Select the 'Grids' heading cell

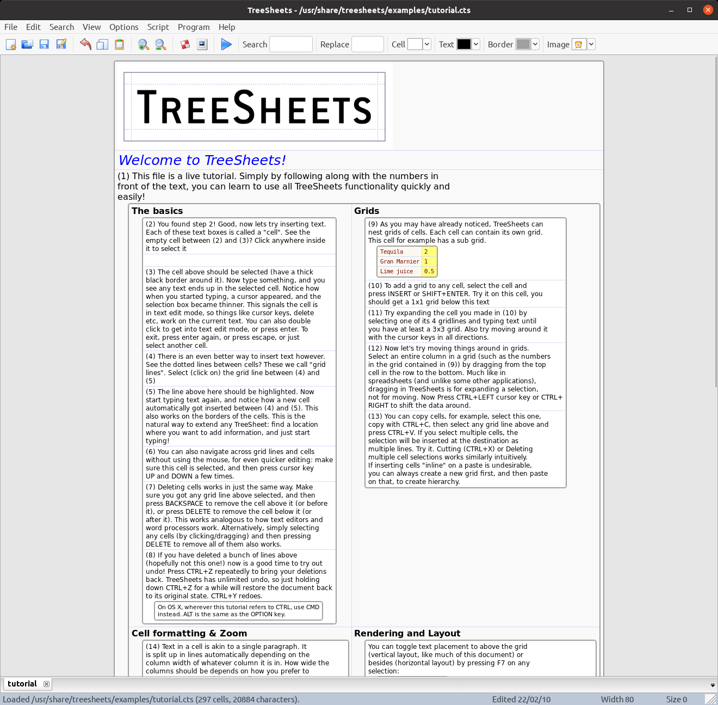367,211
